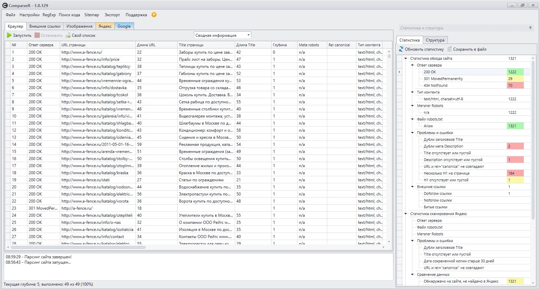Sort by Длина Title column header

coord(253,45)
